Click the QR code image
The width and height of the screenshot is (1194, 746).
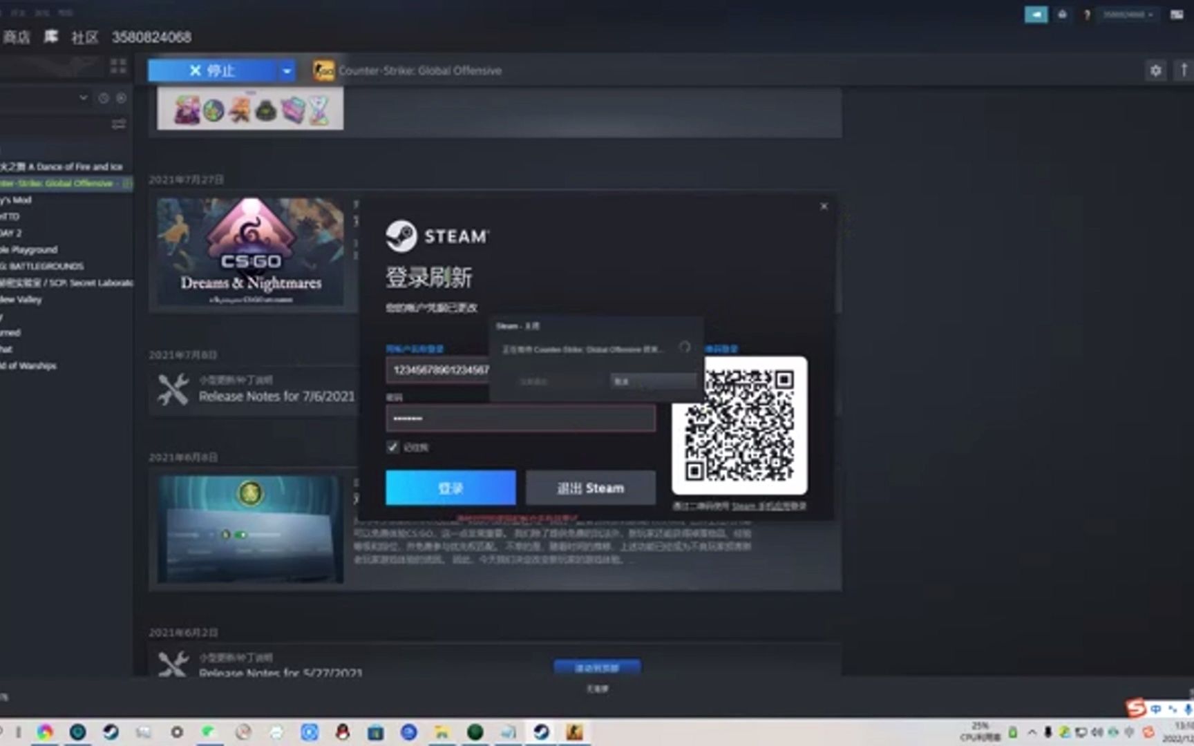click(x=739, y=425)
